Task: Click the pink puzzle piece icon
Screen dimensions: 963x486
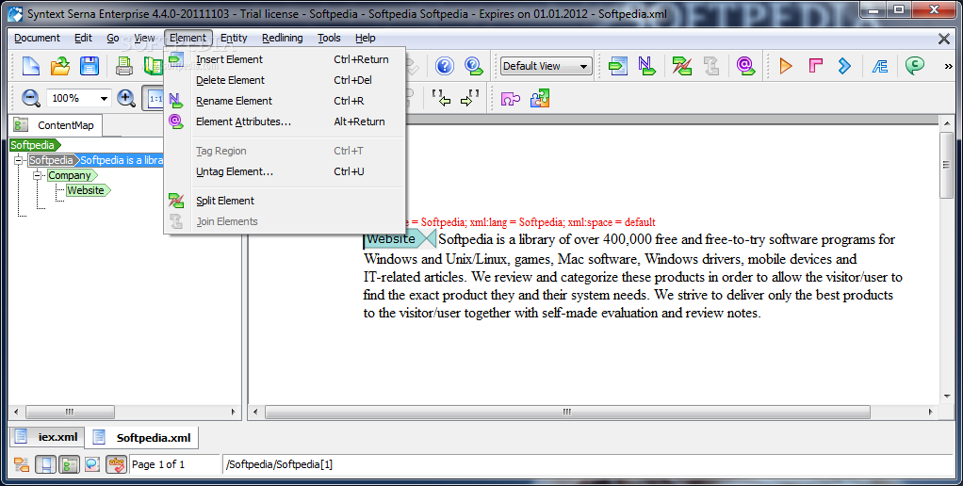Action: click(x=511, y=98)
